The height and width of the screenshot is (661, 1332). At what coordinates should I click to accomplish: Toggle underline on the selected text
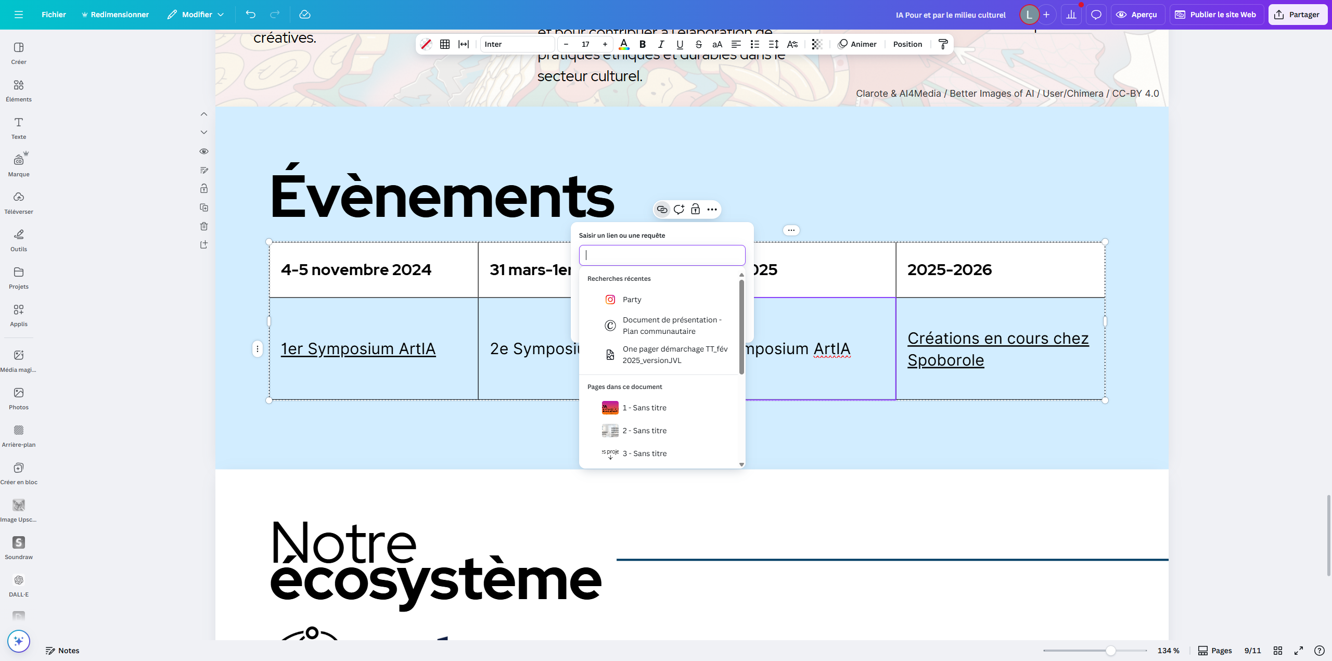(680, 44)
